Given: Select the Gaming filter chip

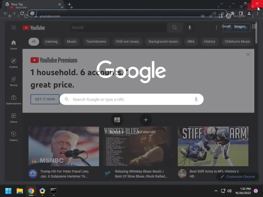Looking at the screenshot, I should [51, 42].
